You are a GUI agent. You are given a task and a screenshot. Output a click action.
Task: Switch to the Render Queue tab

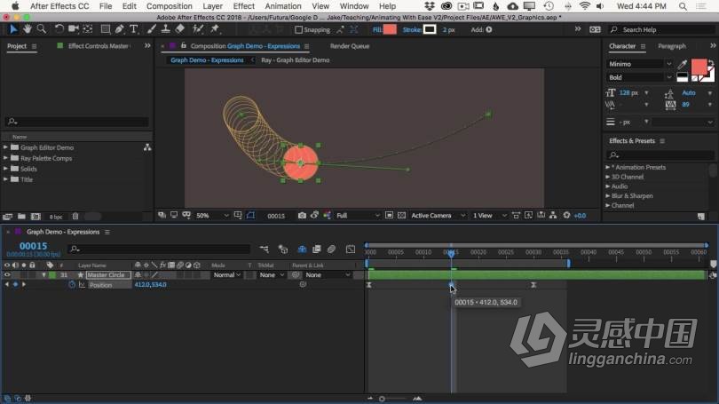(349, 45)
